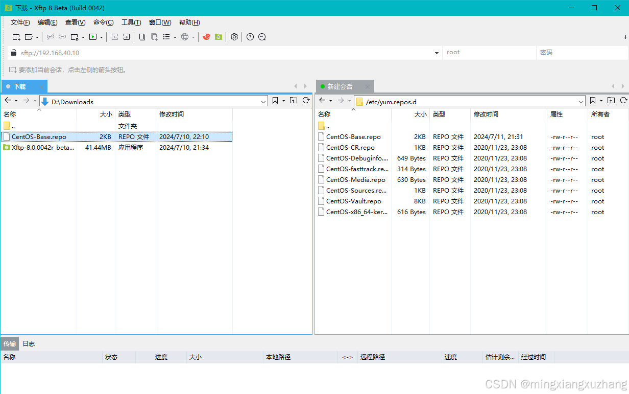Screen dimensions: 629x394
Task: Click the 密码 password field
Action: [x=583, y=53]
